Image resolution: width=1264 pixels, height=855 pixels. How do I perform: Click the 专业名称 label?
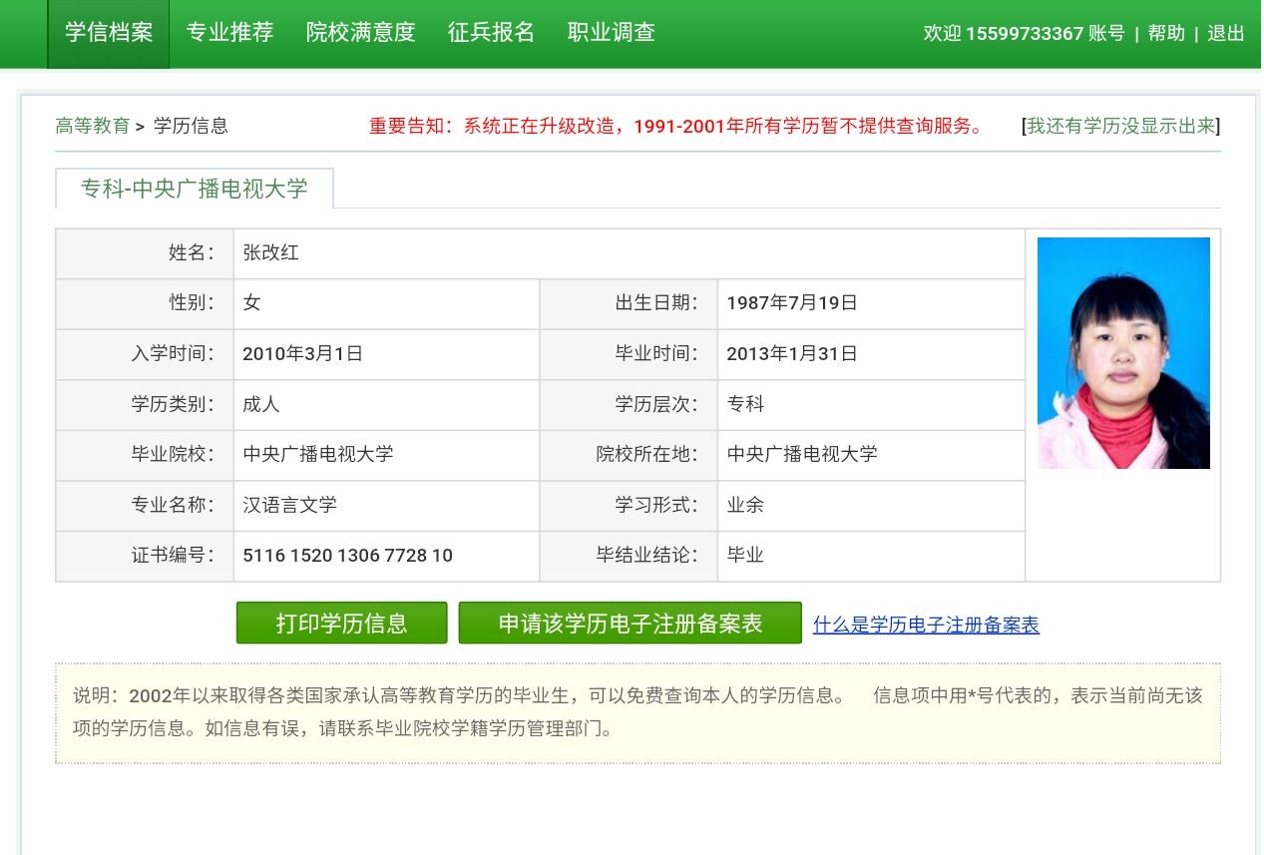pos(173,505)
